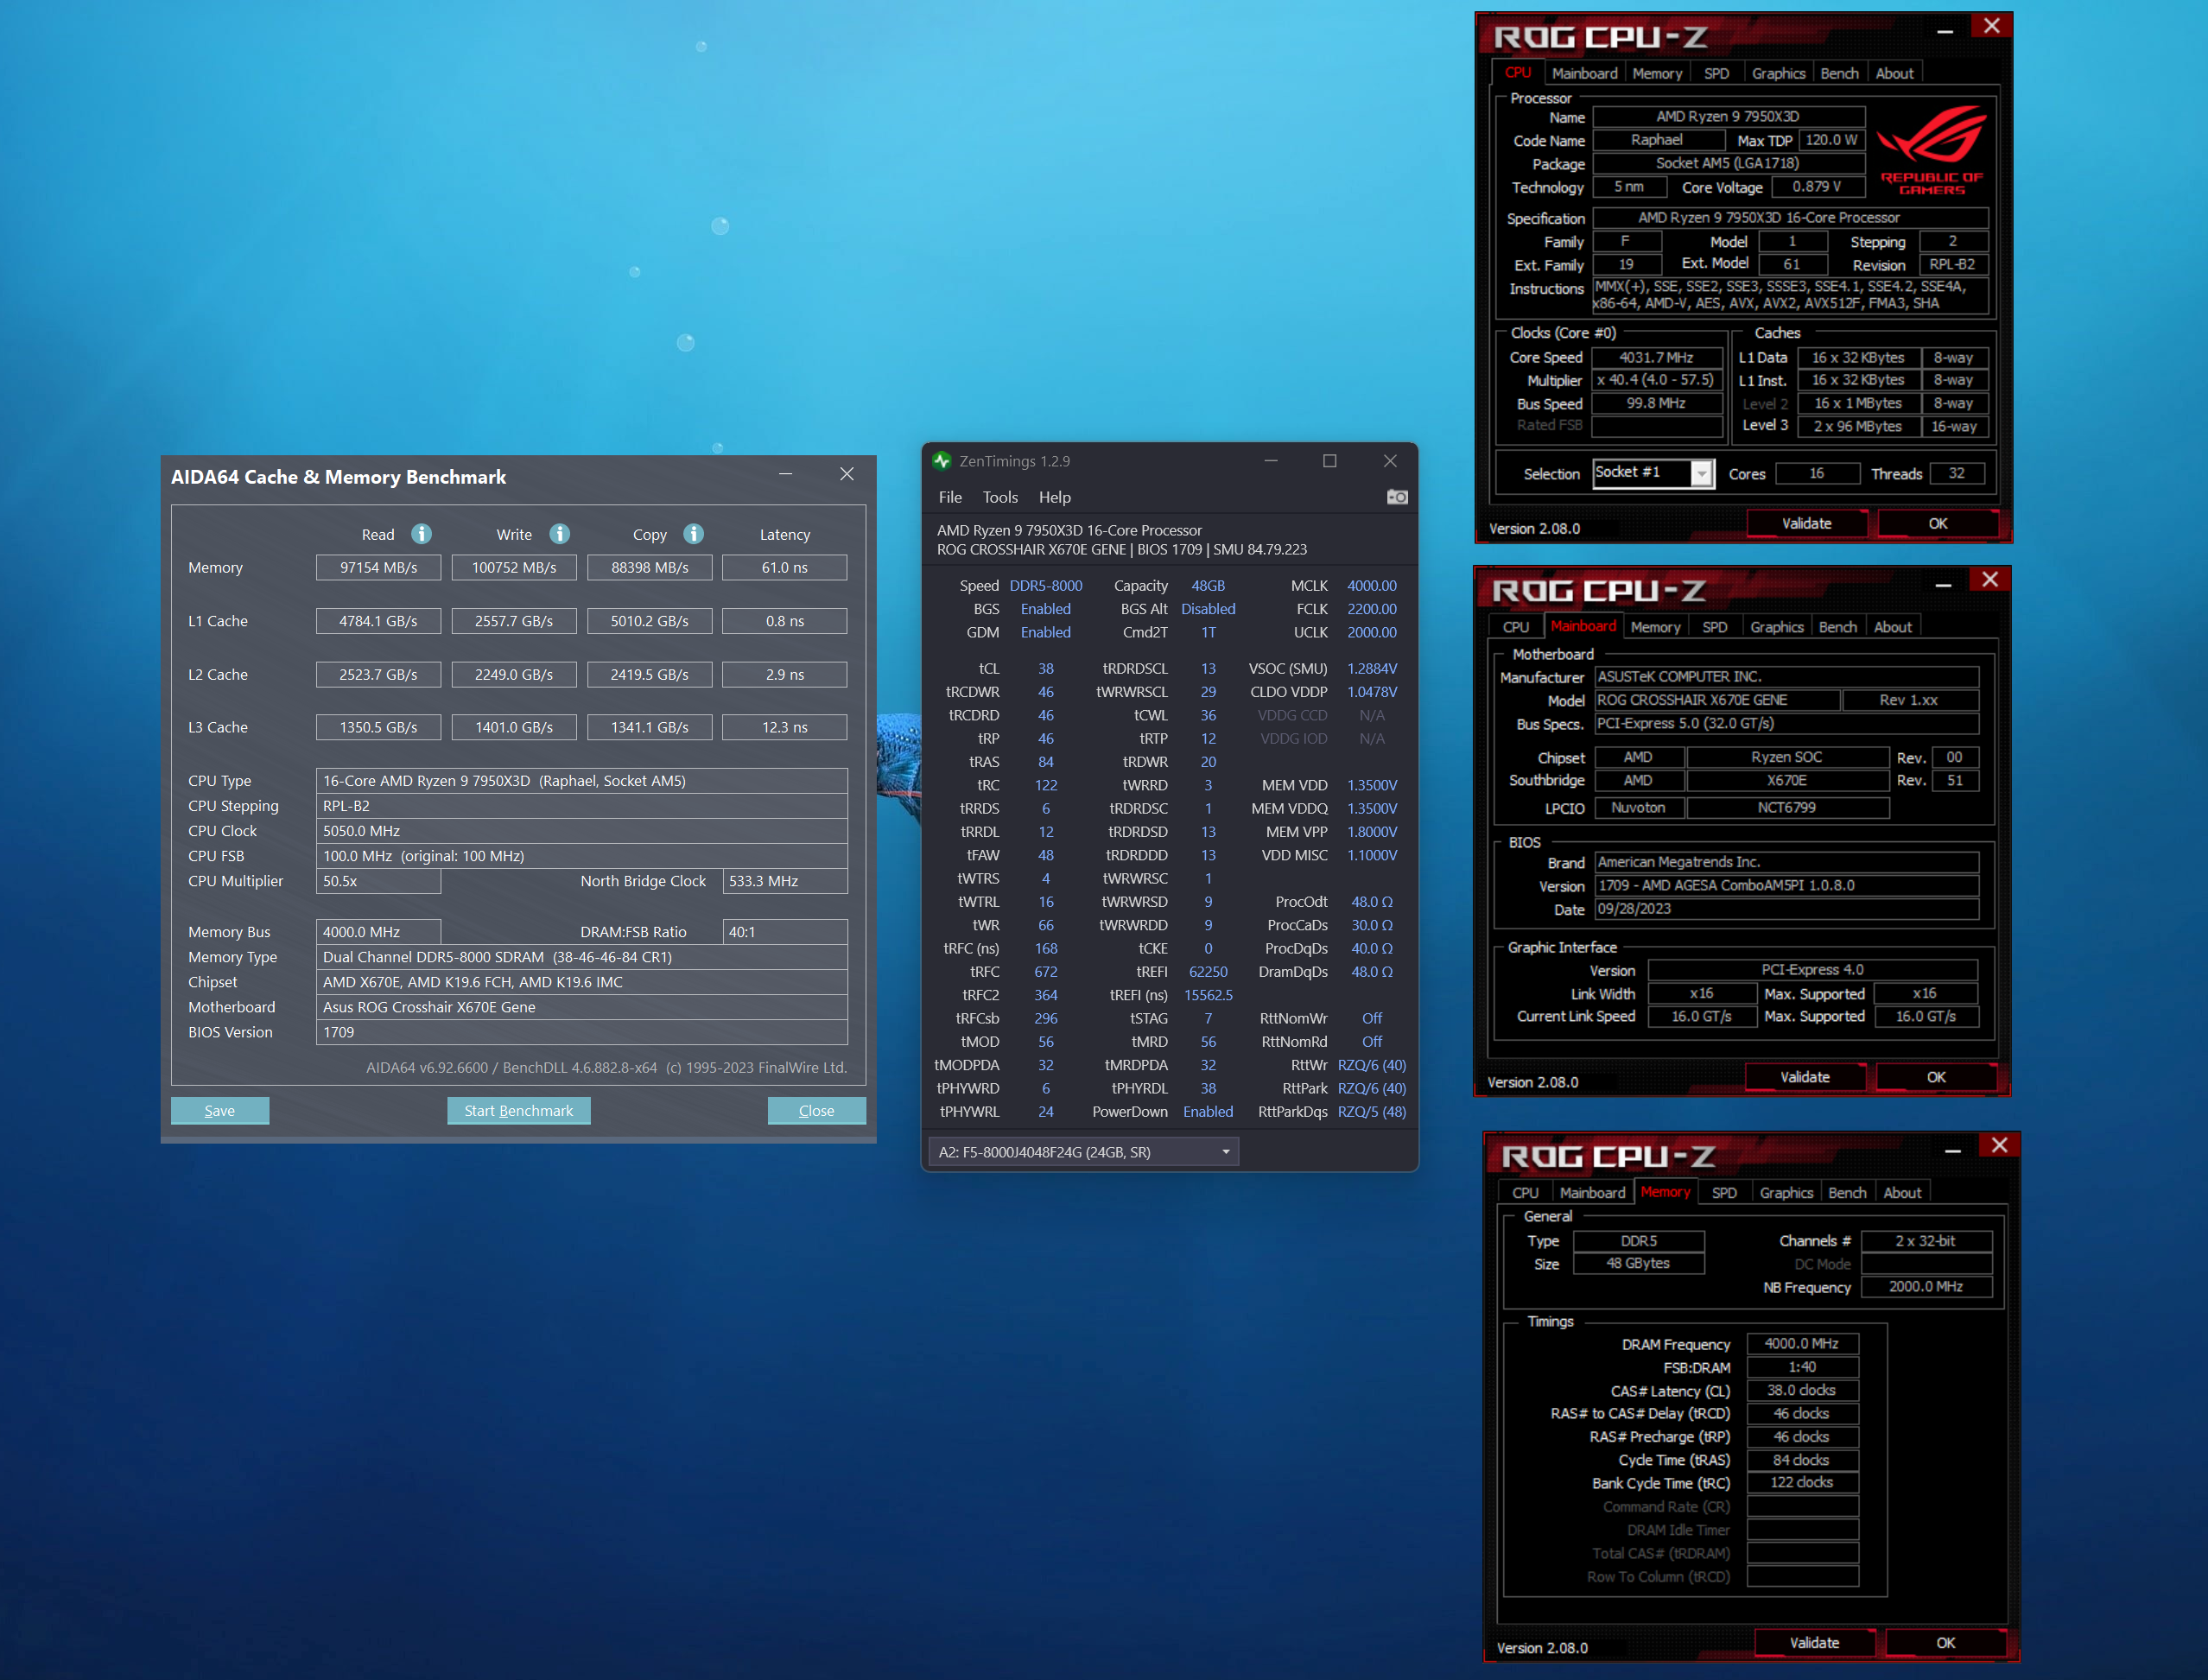Minimize the AIDA64 benchmark window
This screenshot has width=2208, height=1680.
pyautogui.click(x=786, y=474)
